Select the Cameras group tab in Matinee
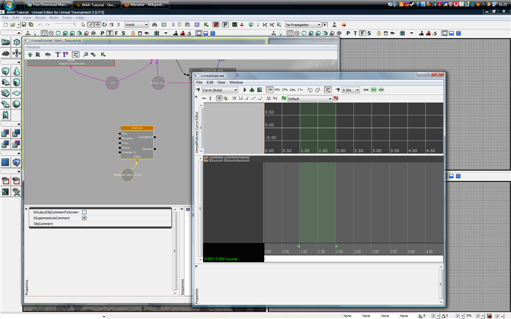The image size is (511, 319). click(217, 159)
